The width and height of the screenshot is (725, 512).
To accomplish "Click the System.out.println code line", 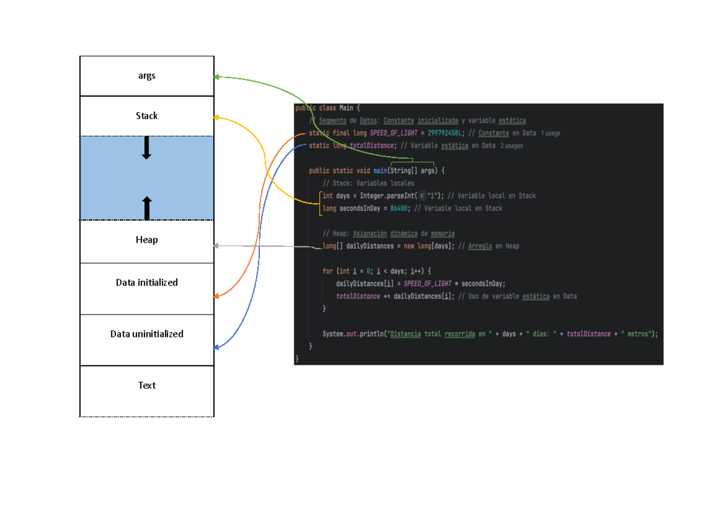I will point(489,334).
